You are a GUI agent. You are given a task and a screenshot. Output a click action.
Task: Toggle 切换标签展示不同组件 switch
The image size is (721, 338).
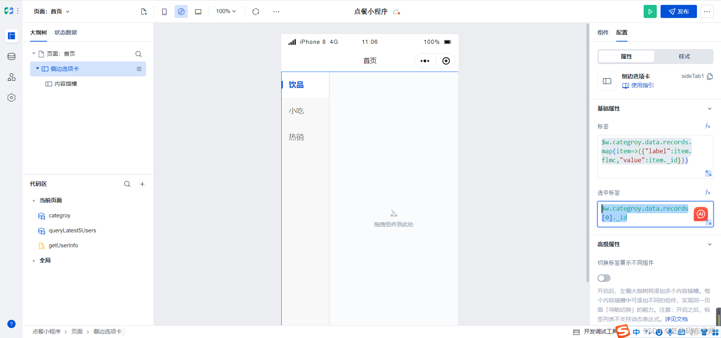(604, 278)
